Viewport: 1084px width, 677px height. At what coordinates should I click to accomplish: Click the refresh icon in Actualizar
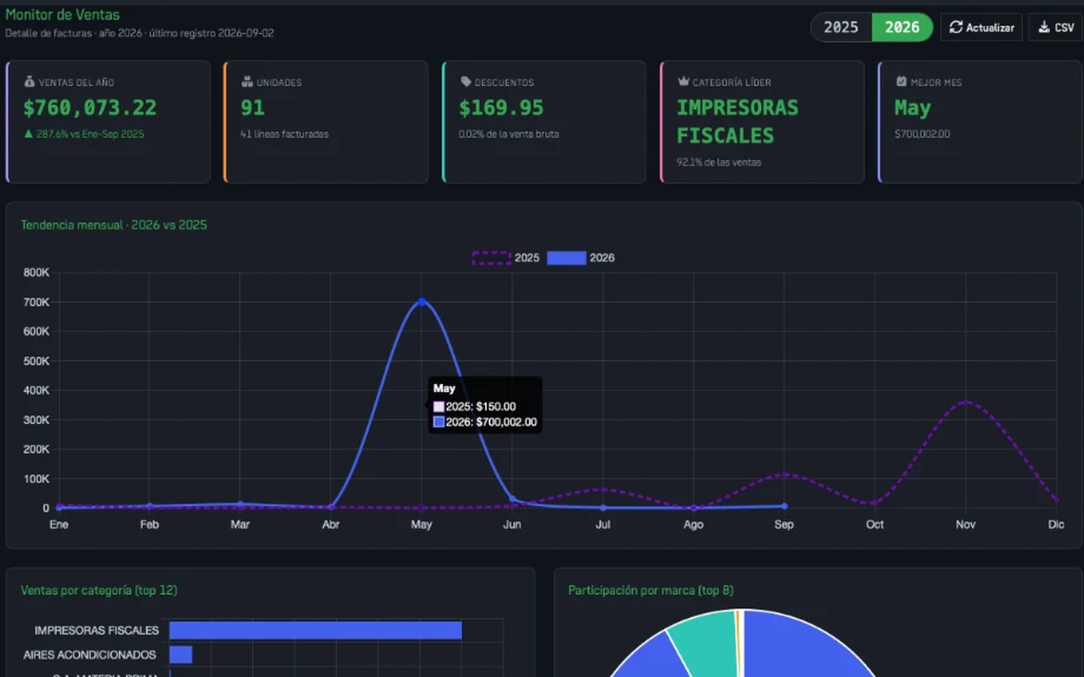pyautogui.click(x=955, y=27)
